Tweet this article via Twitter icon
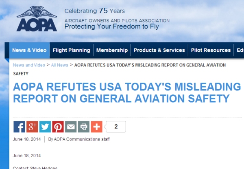The height and width of the screenshot is (169, 244). pos(45,127)
